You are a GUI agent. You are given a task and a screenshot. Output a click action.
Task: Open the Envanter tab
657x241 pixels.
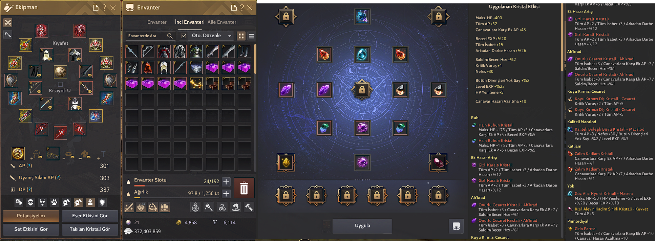click(x=157, y=22)
